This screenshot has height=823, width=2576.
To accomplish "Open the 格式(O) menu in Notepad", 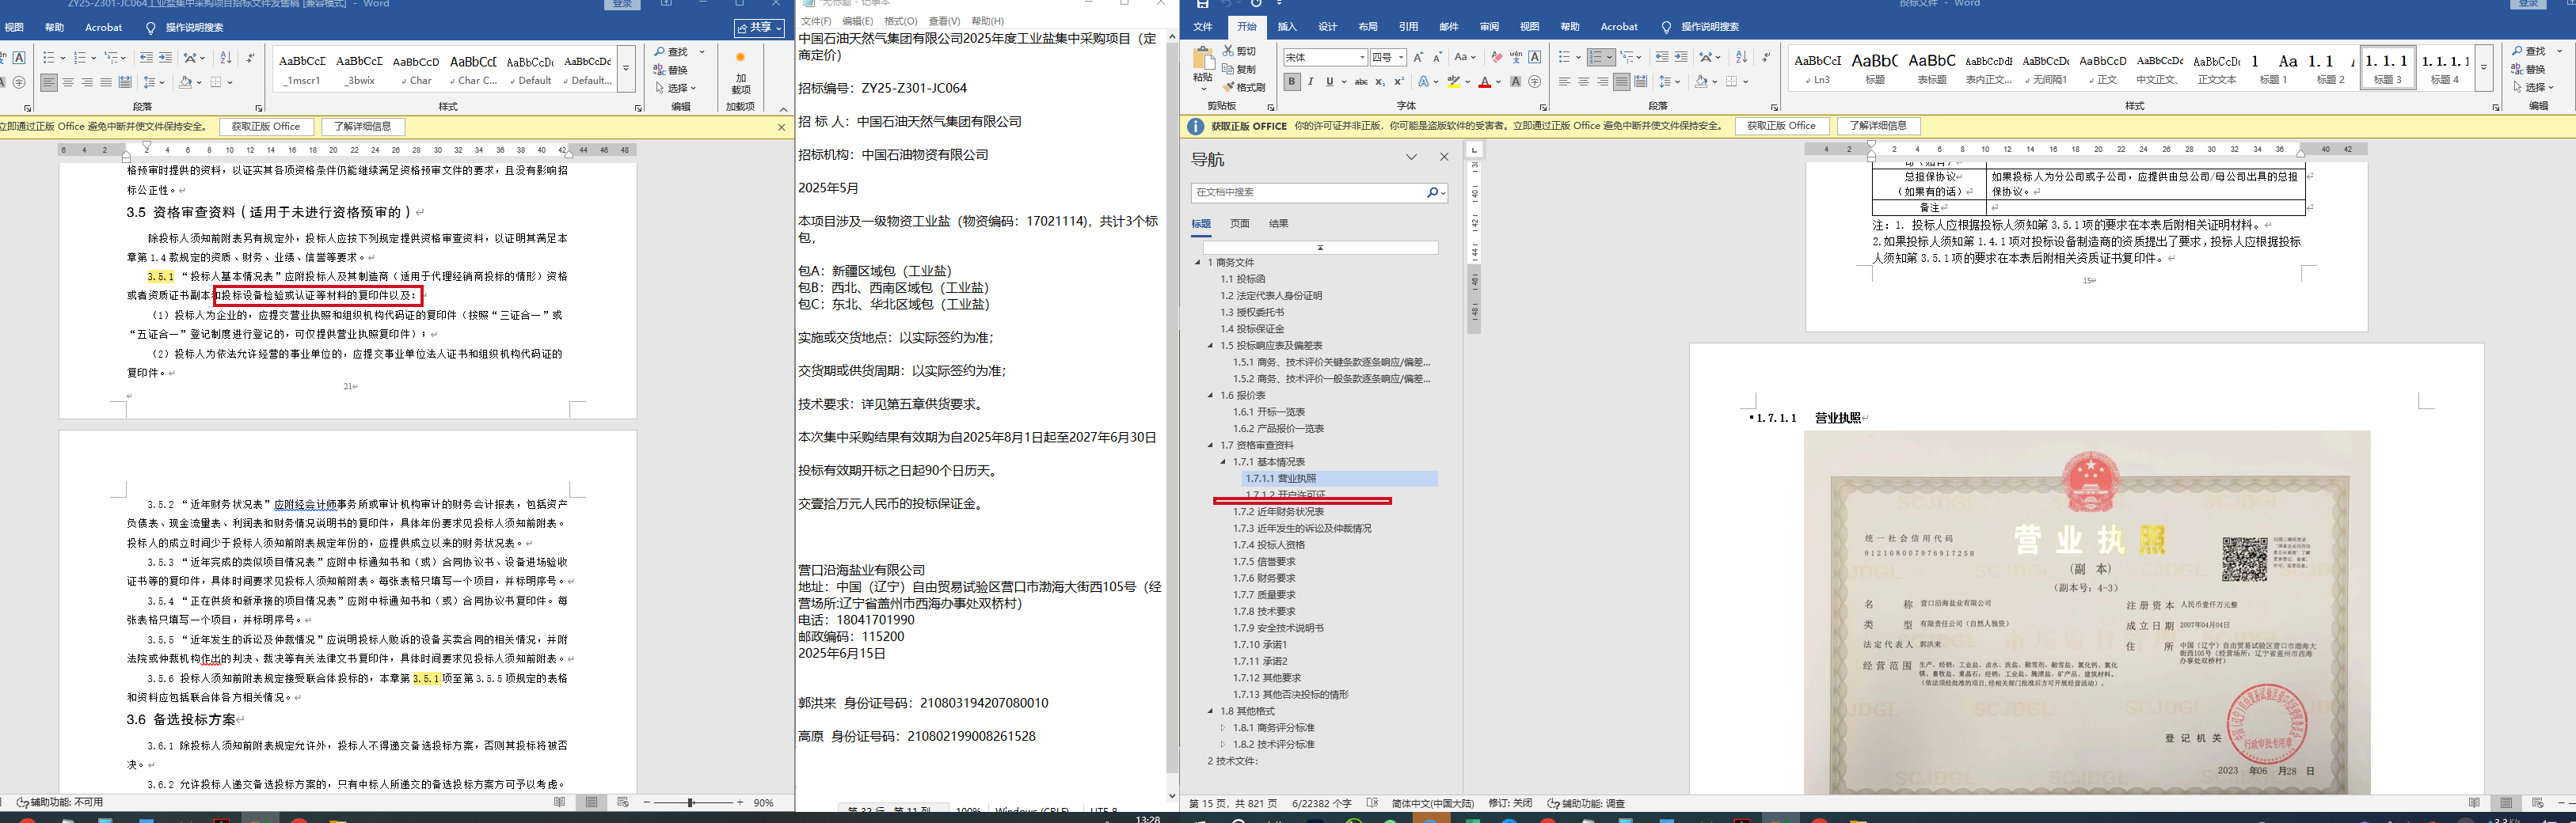I will pyautogui.click(x=900, y=21).
